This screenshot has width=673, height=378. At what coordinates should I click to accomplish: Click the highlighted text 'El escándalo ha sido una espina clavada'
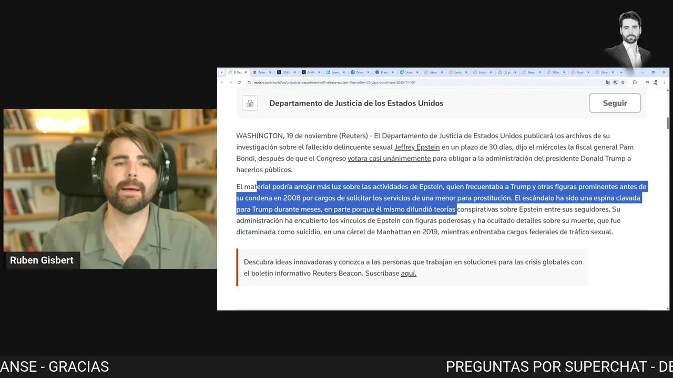pos(577,198)
